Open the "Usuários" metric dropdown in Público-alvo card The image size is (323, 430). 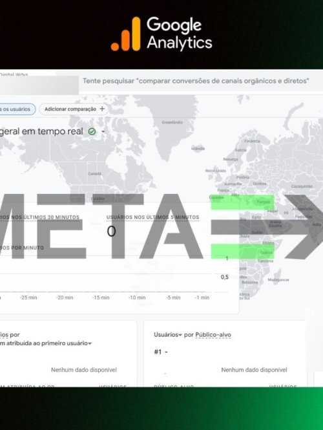(x=168, y=335)
